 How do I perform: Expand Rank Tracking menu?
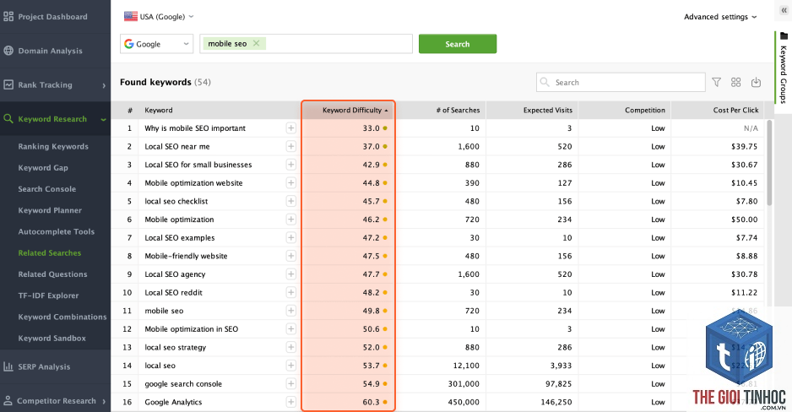click(x=104, y=85)
